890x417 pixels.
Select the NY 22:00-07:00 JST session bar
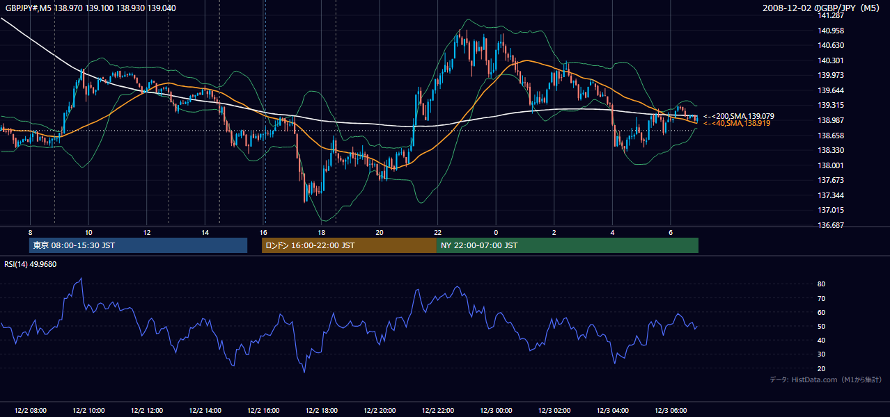[568, 245]
